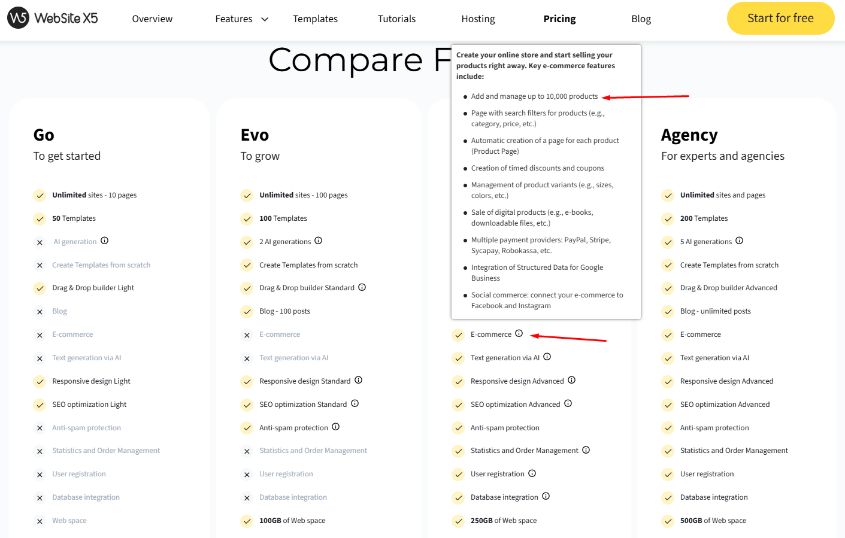Click the Hosting navigation link
The height and width of the screenshot is (538, 845).
(x=478, y=19)
